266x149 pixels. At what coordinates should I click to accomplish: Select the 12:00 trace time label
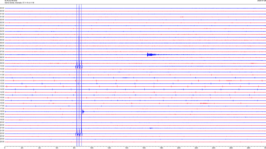(x=2, y=78)
